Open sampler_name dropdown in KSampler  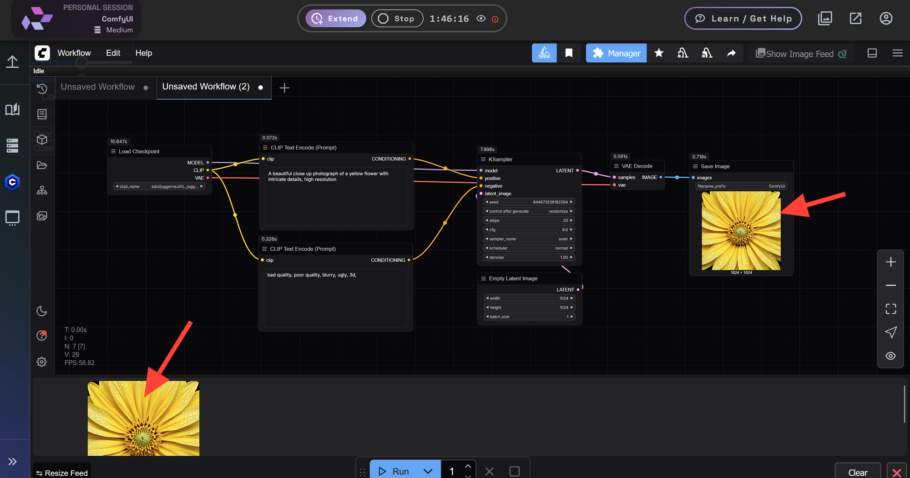(529, 239)
